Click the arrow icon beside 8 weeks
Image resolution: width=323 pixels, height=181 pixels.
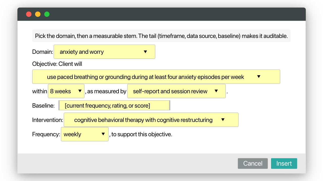point(80,91)
